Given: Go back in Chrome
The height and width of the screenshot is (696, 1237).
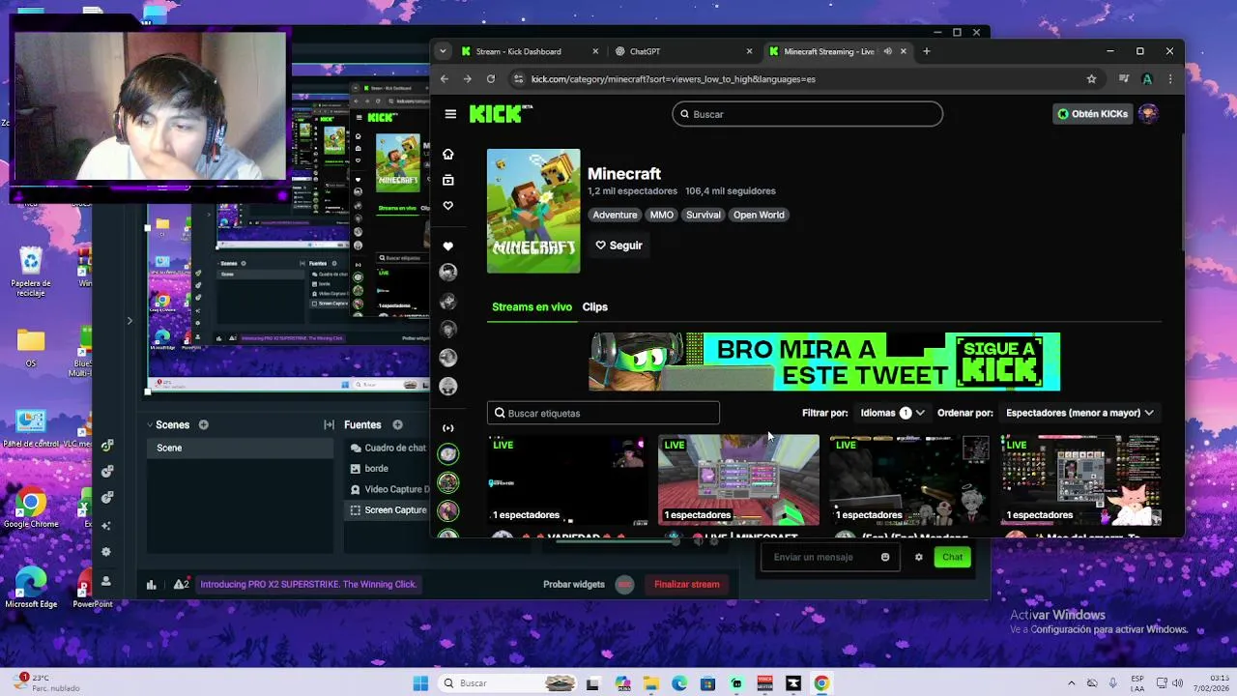Looking at the screenshot, I should click(x=445, y=79).
